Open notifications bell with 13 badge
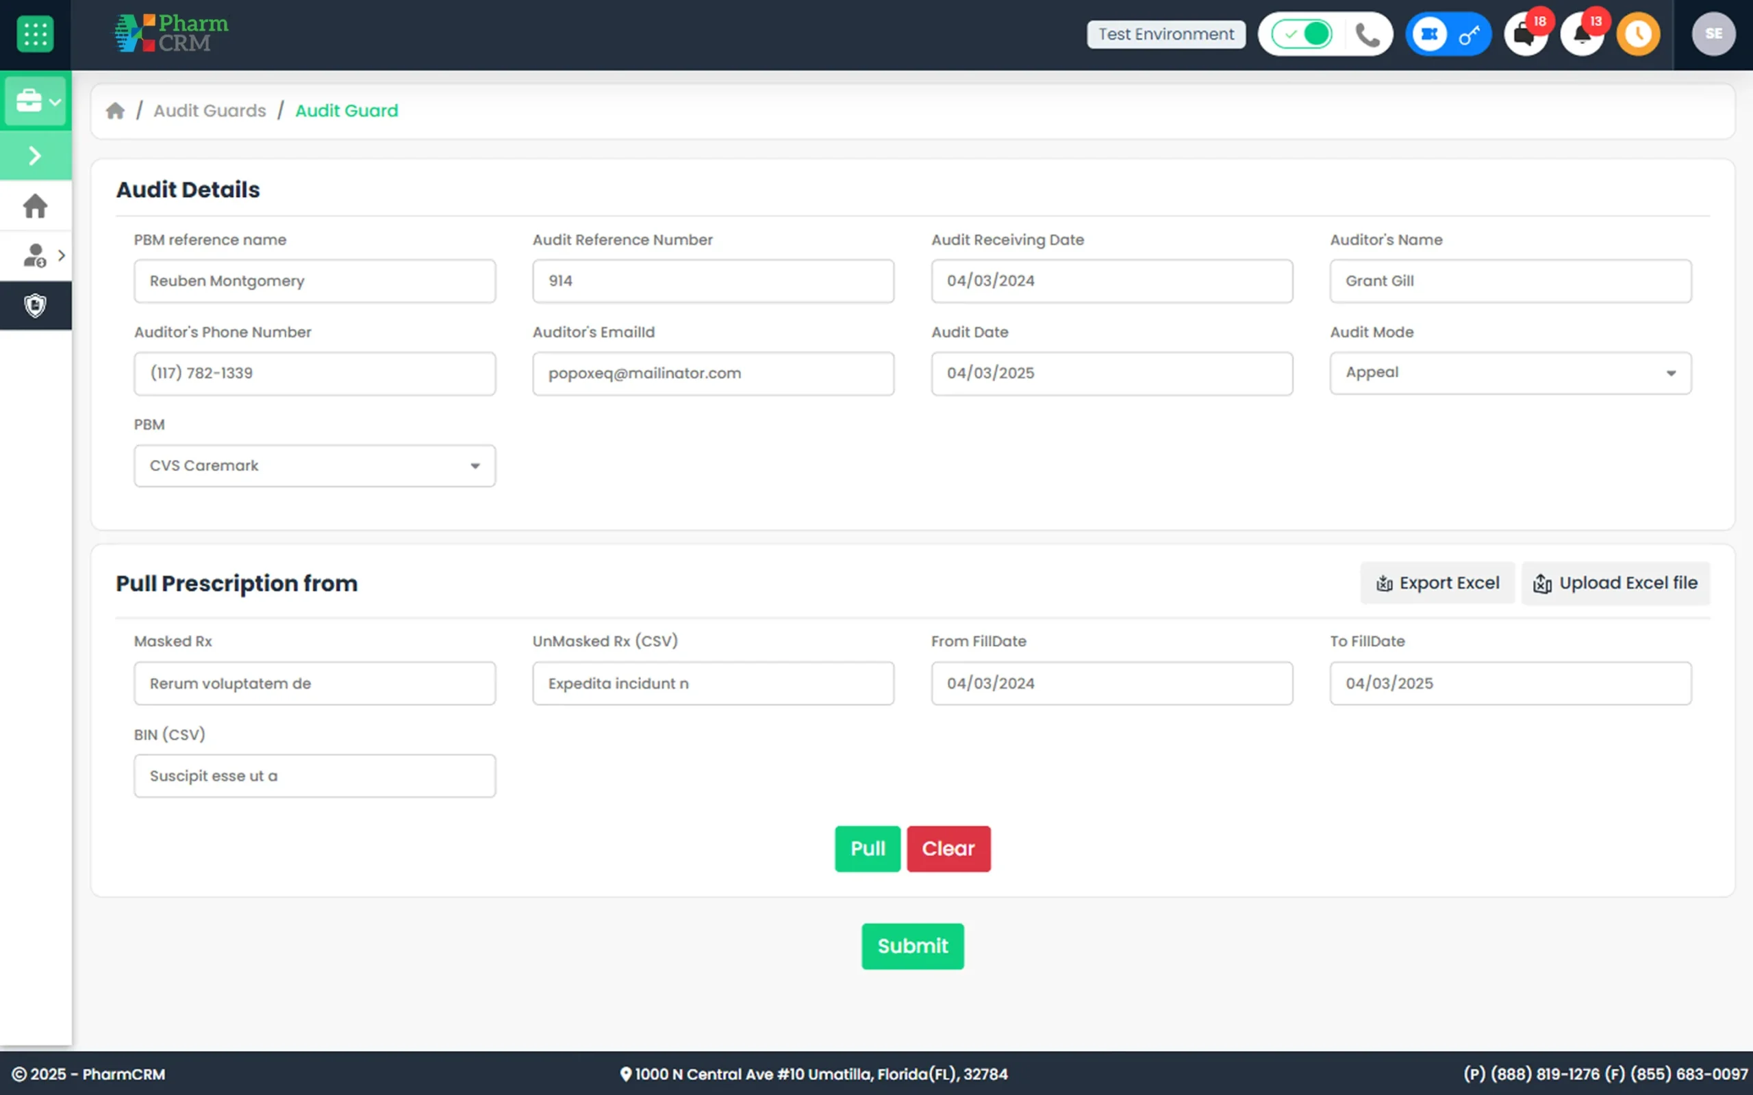This screenshot has height=1095, width=1753. coord(1582,34)
